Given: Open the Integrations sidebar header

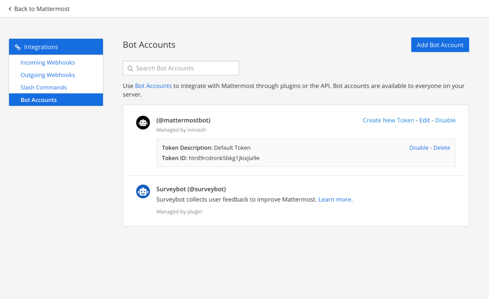Looking at the screenshot, I should pos(56,47).
